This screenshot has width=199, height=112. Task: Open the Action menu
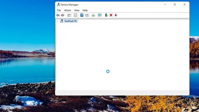(67, 10)
